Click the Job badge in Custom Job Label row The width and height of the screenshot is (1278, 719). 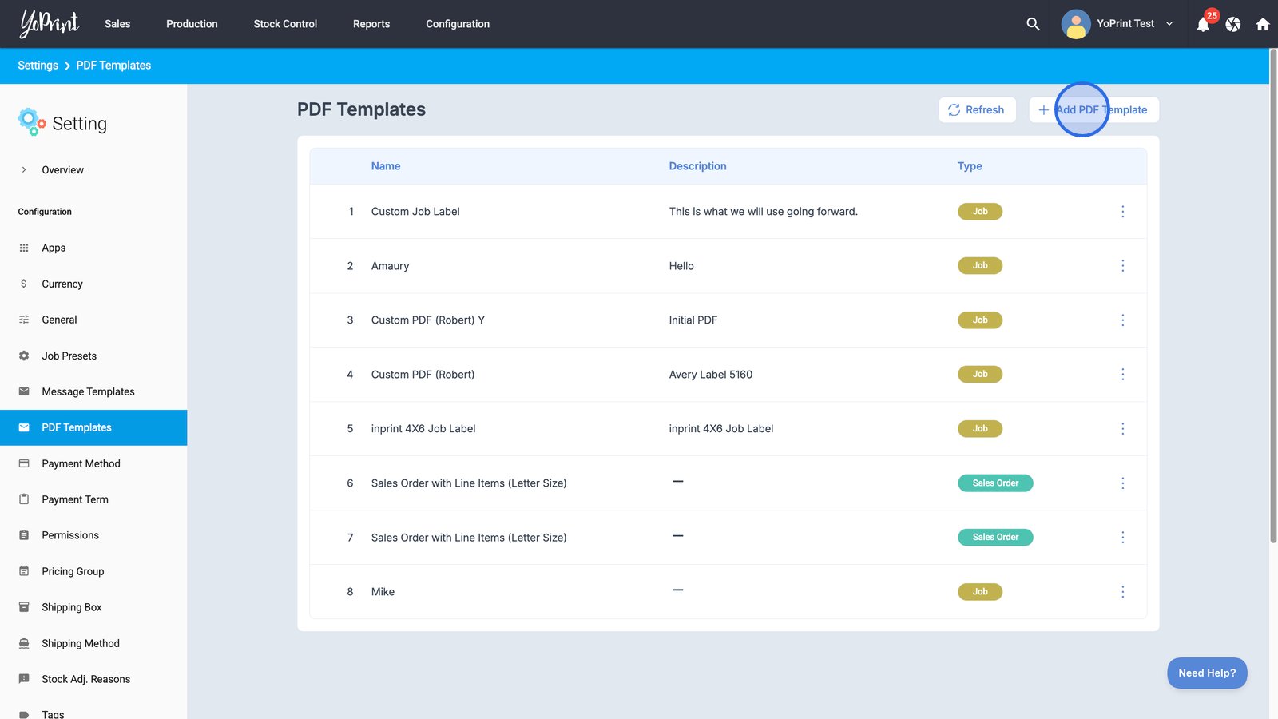click(980, 212)
